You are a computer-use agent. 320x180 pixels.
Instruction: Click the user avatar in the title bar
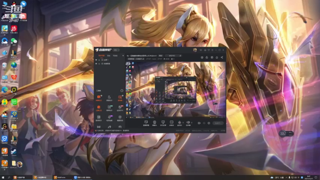point(195,50)
